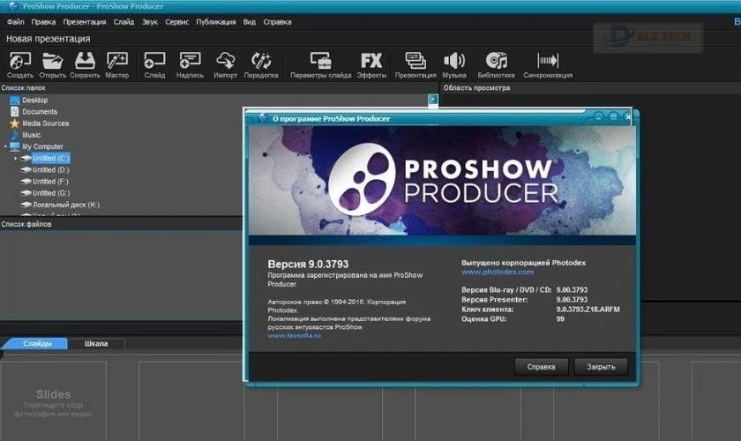The height and width of the screenshot is (441, 741).
Task: Open the www.photodex.com link
Action: pyautogui.click(x=498, y=272)
